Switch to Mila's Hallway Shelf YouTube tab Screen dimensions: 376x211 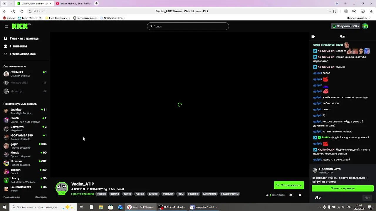click(x=73, y=4)
